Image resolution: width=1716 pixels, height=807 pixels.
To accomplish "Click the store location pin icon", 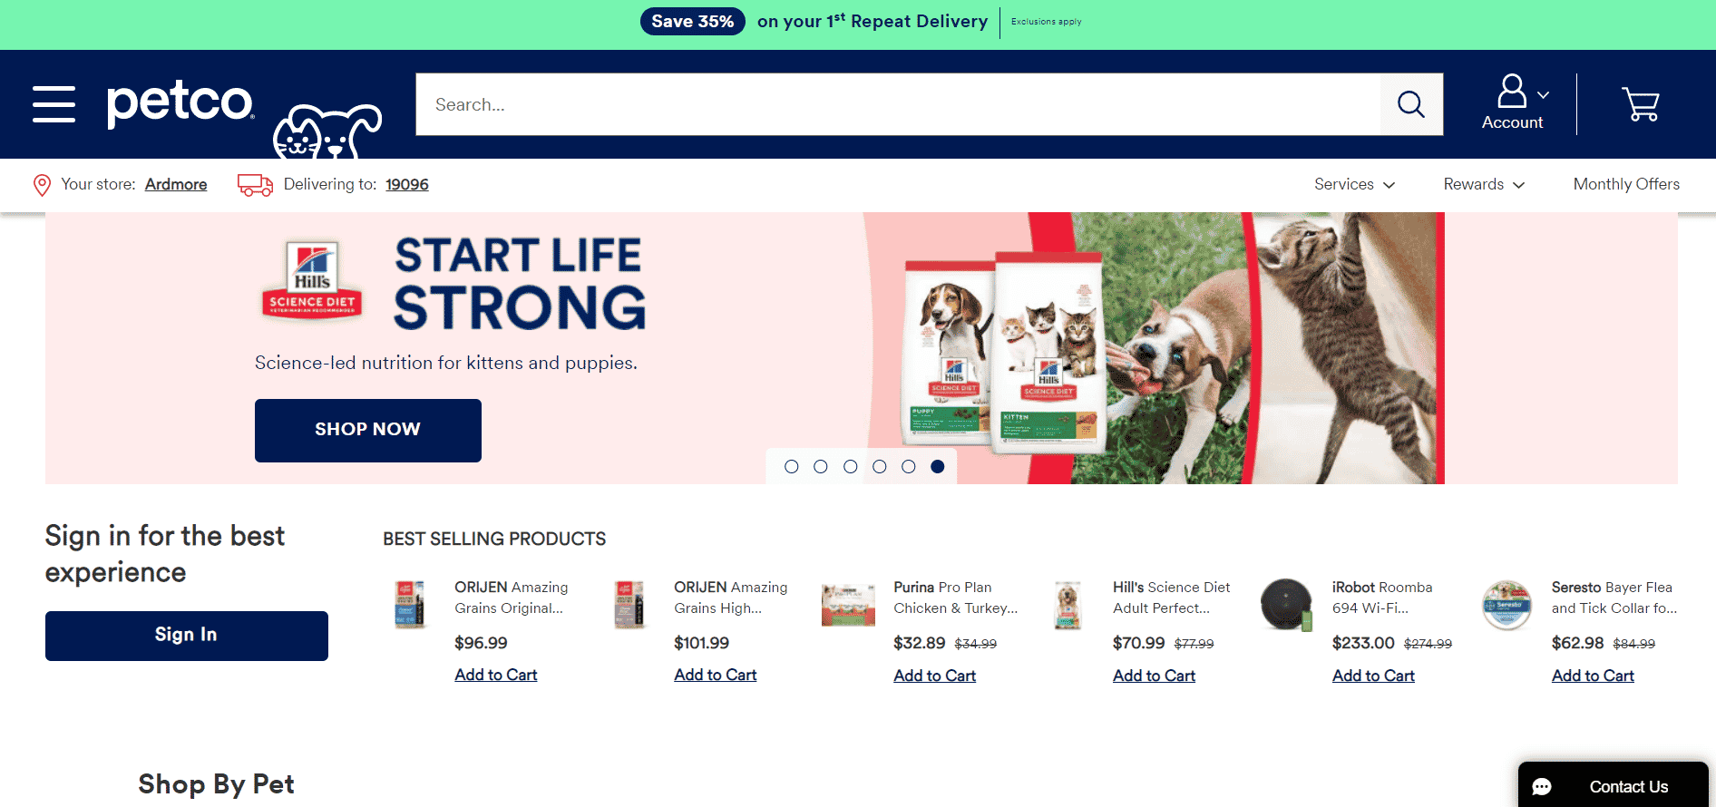I will tap(42, 185).
